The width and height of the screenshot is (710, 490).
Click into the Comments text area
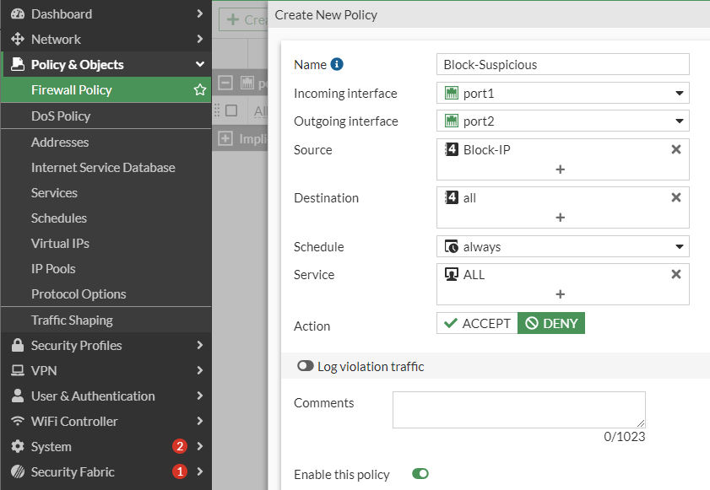click(518, 409)
